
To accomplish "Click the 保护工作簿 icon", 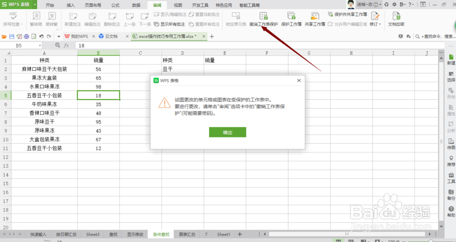I will pyautogui.click(x=291, y=16).
